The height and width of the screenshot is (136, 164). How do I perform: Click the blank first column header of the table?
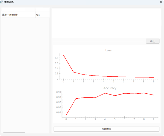pos(18,10)
